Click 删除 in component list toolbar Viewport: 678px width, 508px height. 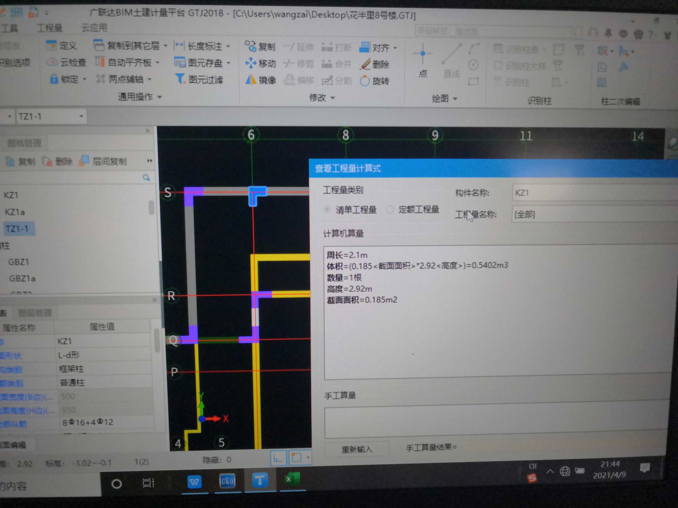[x=58, y=161]
